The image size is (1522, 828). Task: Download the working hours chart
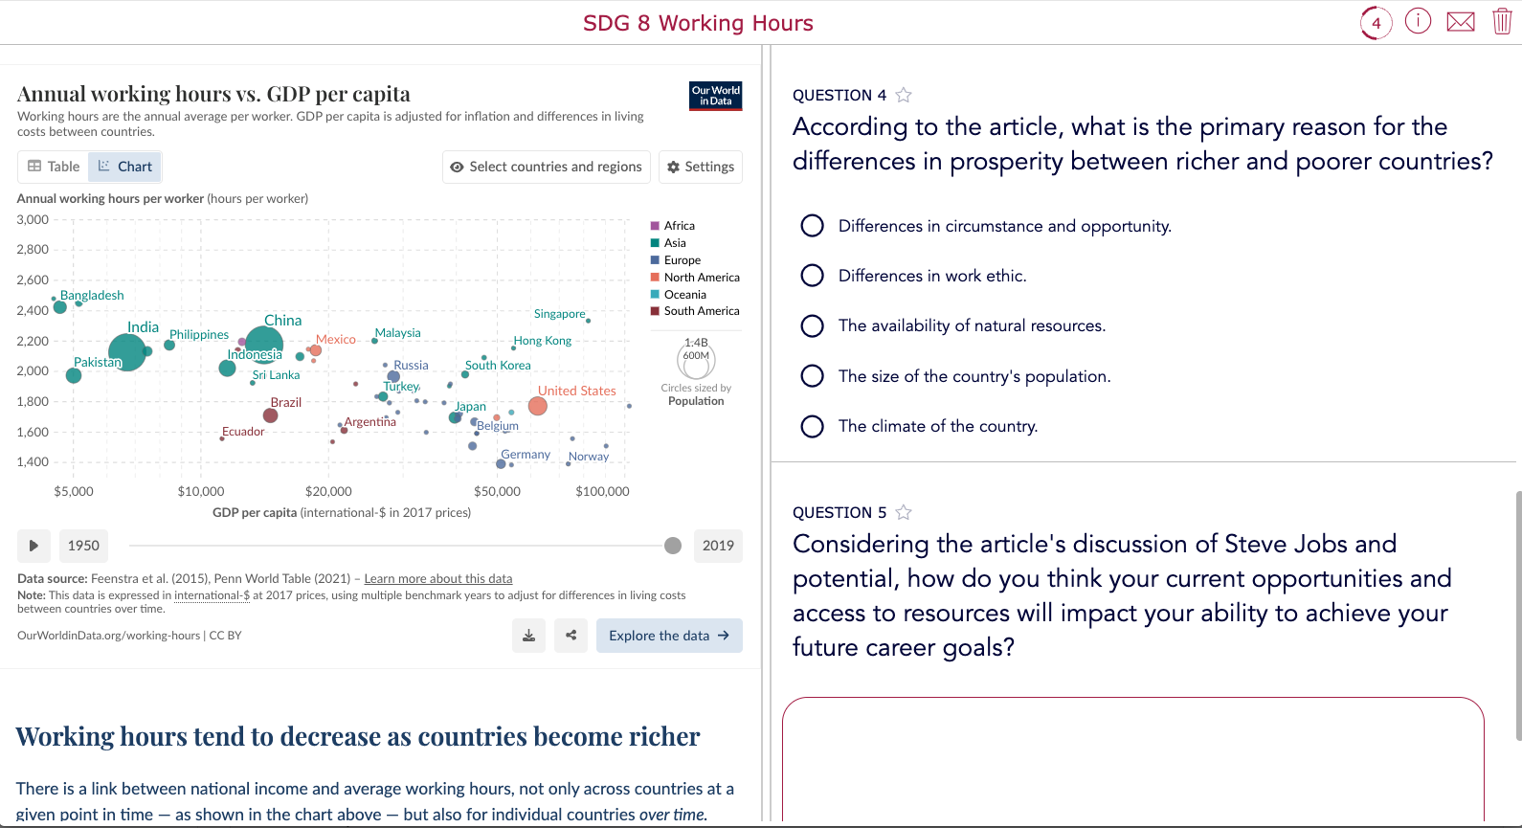click(528, 635)
